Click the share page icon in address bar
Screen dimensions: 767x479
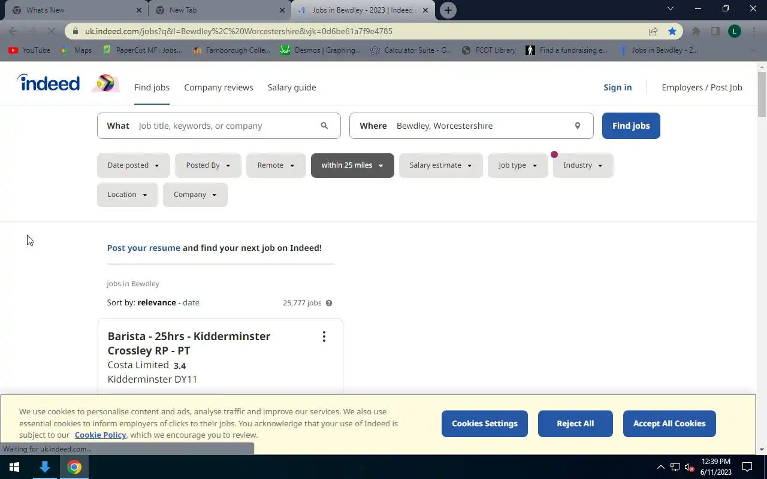coord(653,31)
